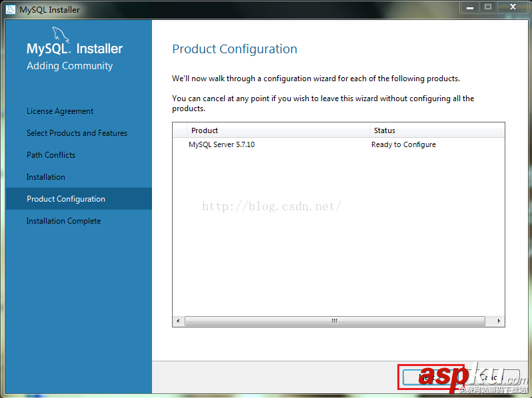Select the MySQL Server 5.7.10 row
Screen dimensions: 532x398
pos(338,144)
